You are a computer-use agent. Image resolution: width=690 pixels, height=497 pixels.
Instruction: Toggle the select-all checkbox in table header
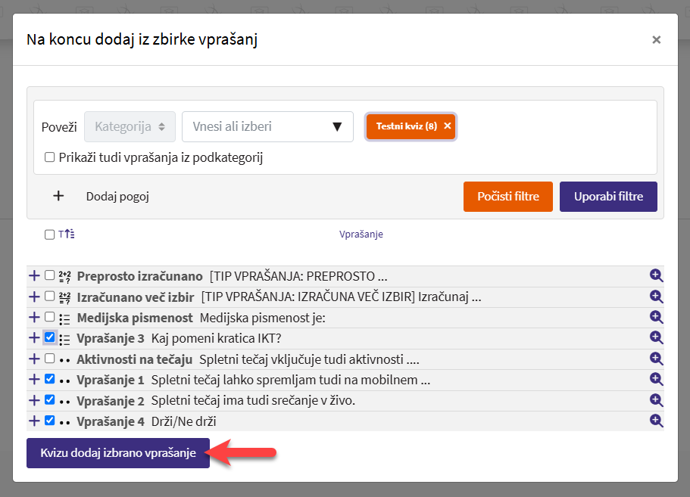(x=50, y=235)
